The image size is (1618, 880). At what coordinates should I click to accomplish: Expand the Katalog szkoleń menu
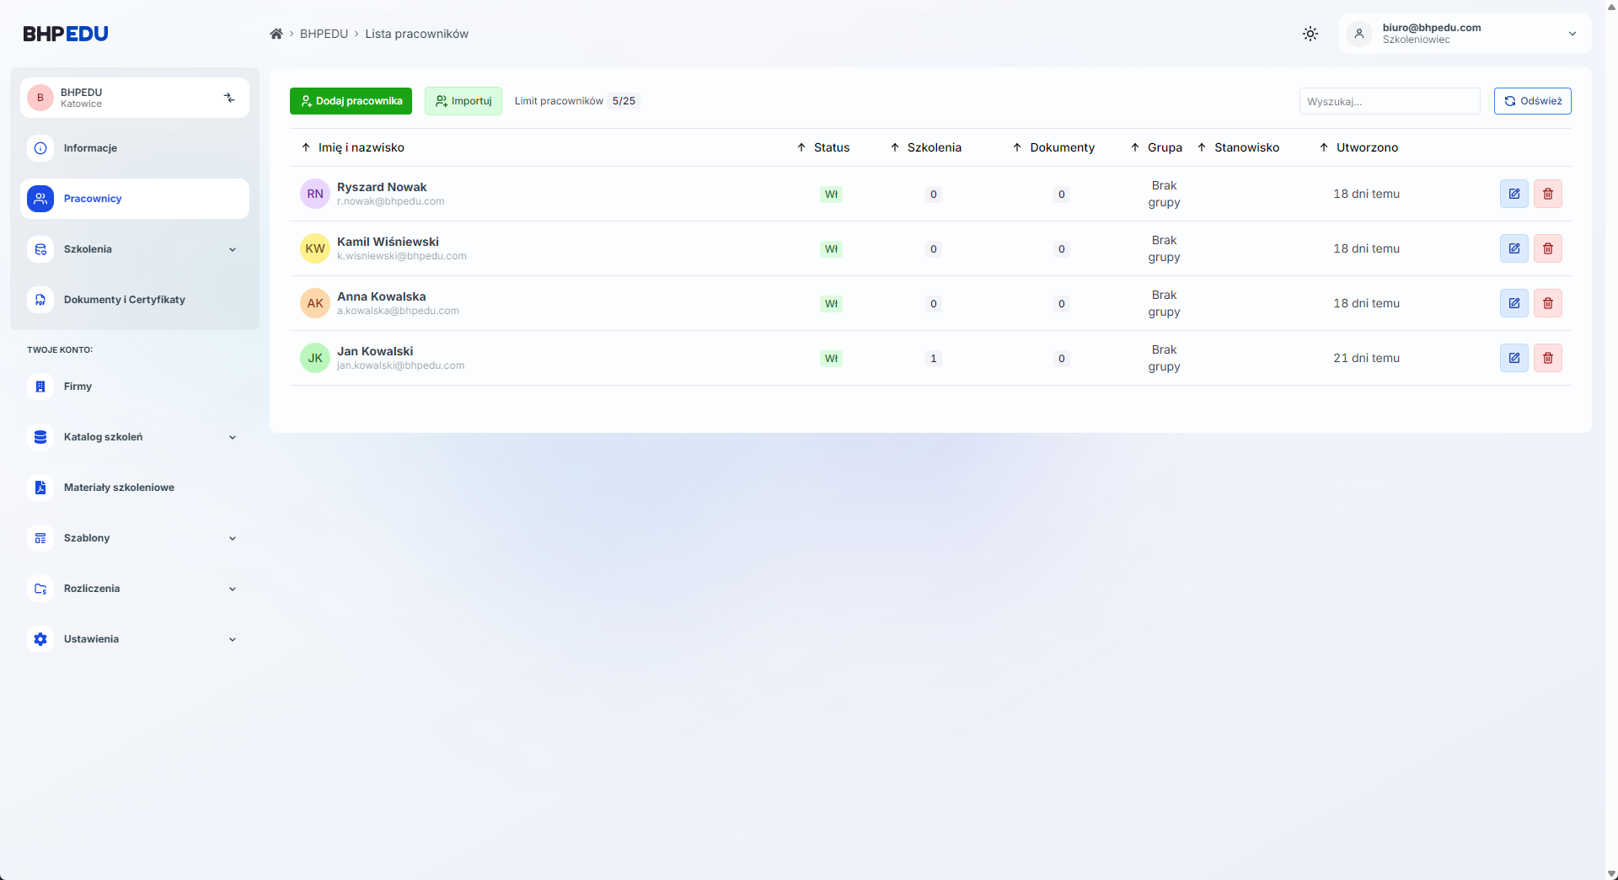click(x=232, y=437)
